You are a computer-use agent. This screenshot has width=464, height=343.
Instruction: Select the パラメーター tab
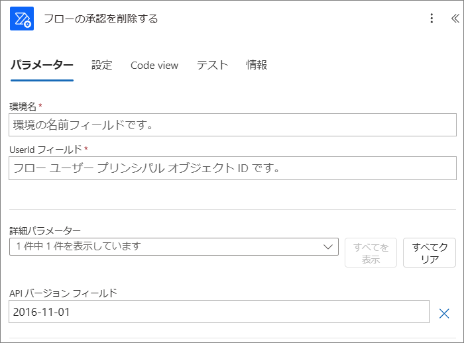pyautogui.click(x=42, y=65)
